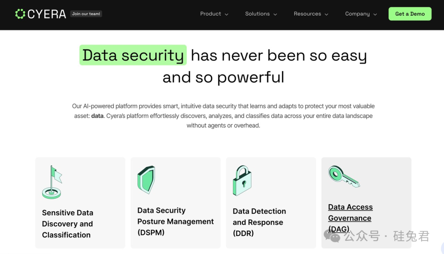
Task: Expand the Resources dropdown chevron
Action: [326, 14]
